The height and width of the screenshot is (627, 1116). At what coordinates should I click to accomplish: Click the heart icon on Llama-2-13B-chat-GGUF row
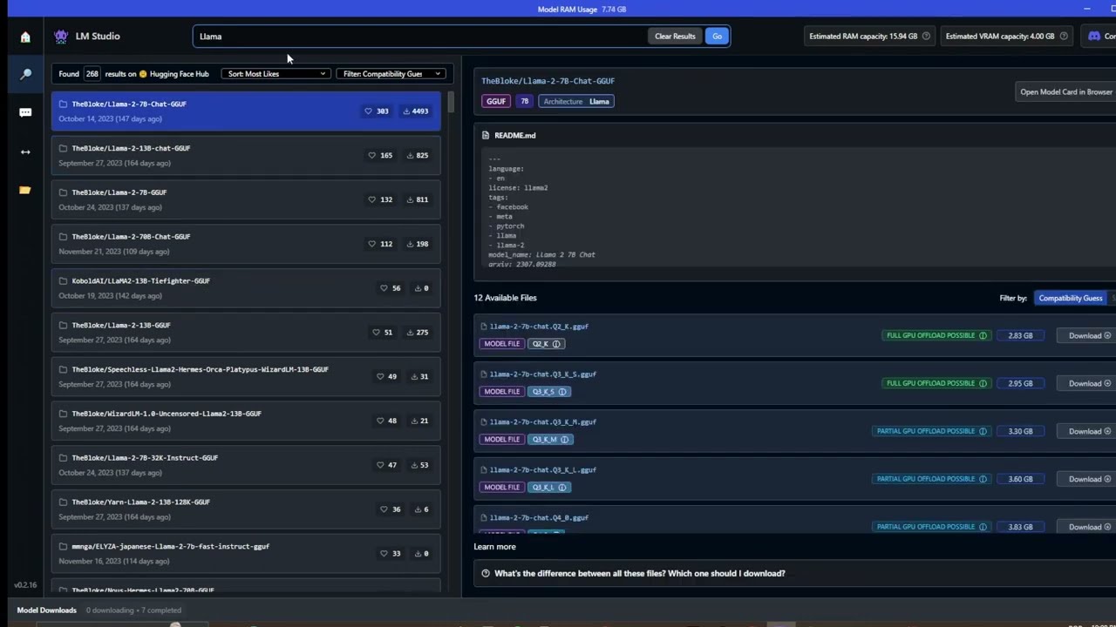click(372, 155)
